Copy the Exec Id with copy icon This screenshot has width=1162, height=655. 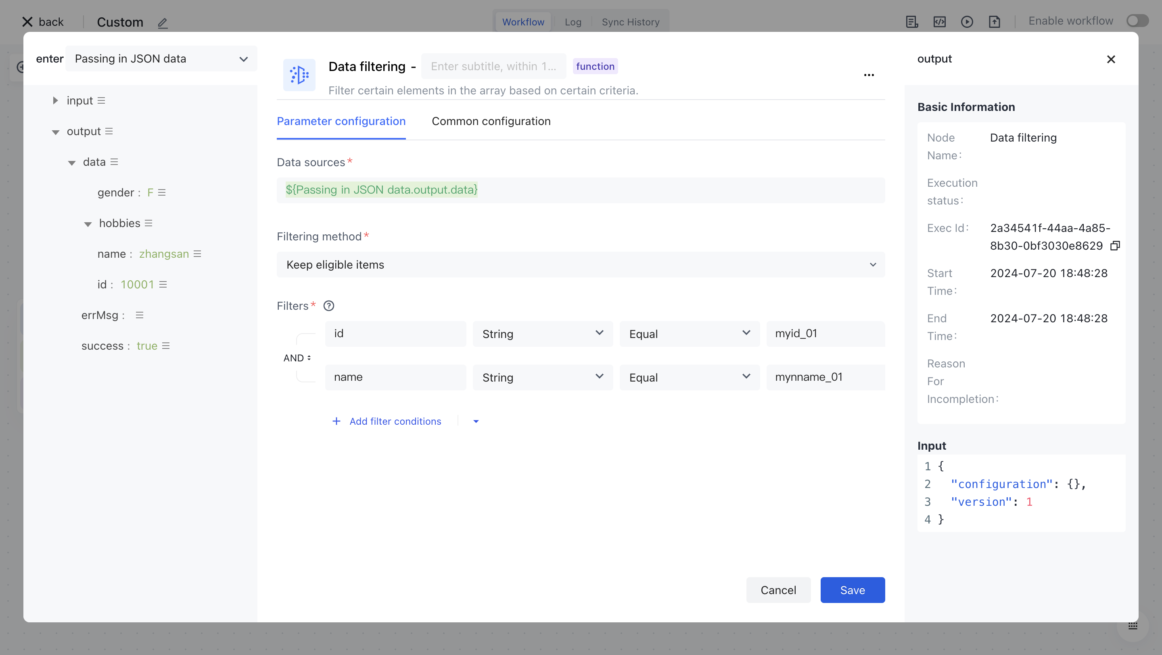(1115, 246)
